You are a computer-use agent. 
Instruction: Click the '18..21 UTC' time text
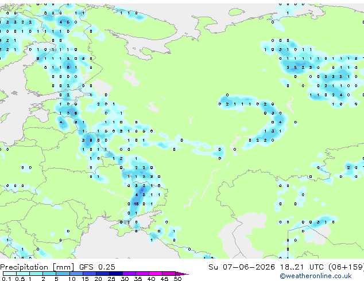[x=301, y=267]
